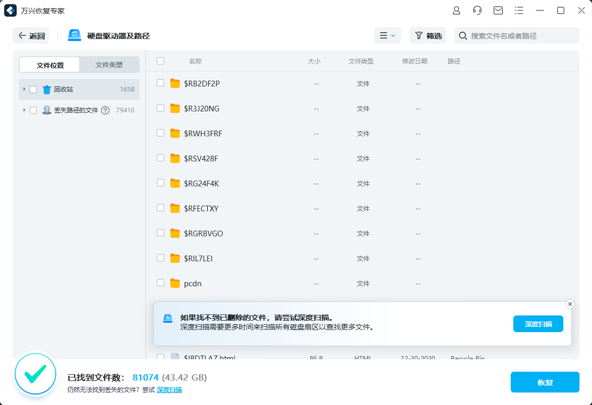Image resolution: width=592 pixels, height=405 pixels.
Task: Open the view layout dropdown
Action: pos(388,35)
